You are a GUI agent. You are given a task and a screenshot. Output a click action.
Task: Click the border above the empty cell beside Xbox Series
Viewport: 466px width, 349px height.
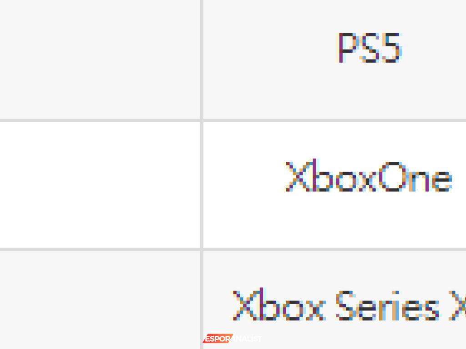coord(100,249)
